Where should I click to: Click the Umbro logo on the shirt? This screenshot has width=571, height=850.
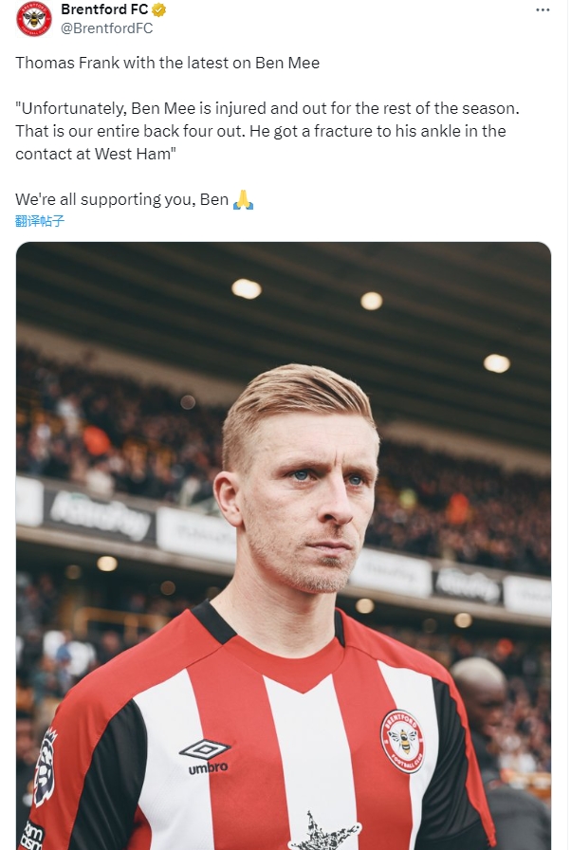[204, 757]
